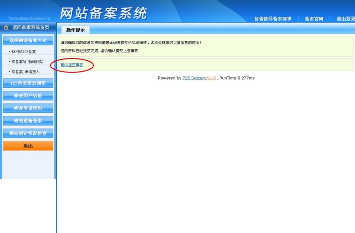Visit 备案官网 from top navigation

314,19
